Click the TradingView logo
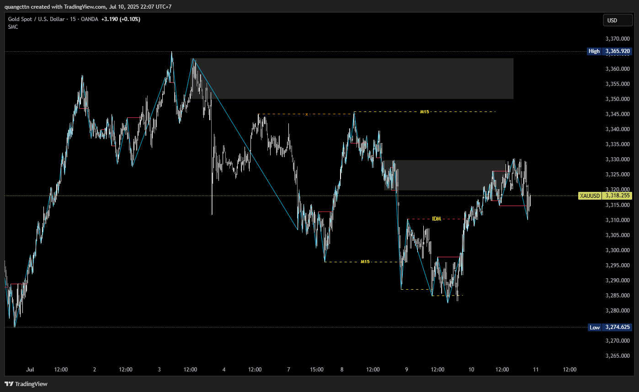639x392 pixels. [26, 384]
